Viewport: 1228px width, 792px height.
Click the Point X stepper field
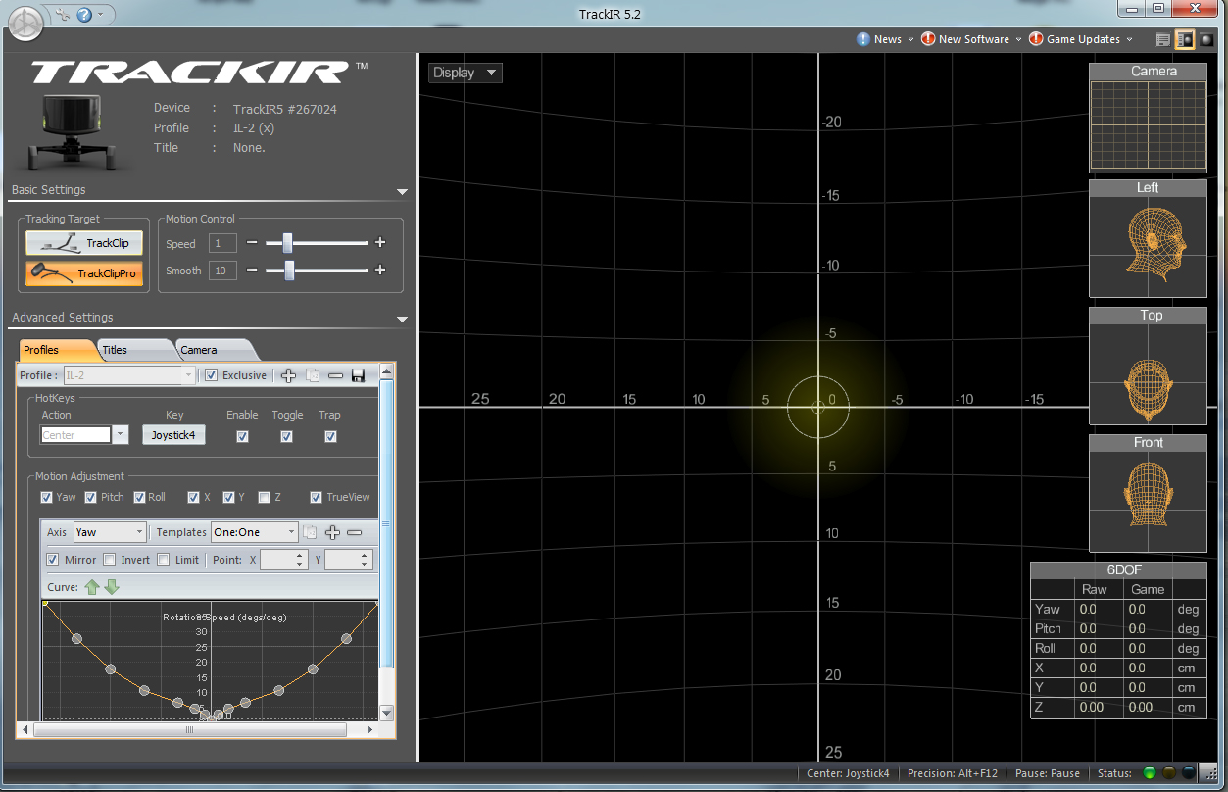click(x=284, y=560)
